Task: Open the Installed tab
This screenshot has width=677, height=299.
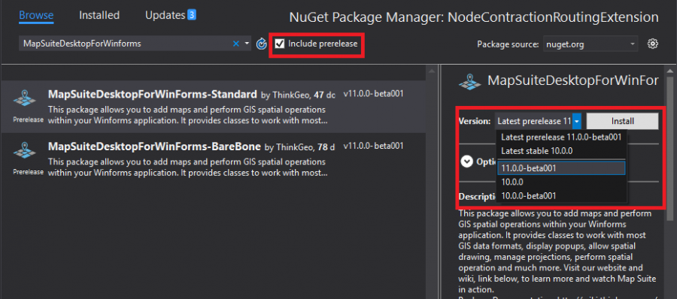Action: (99, 15)
